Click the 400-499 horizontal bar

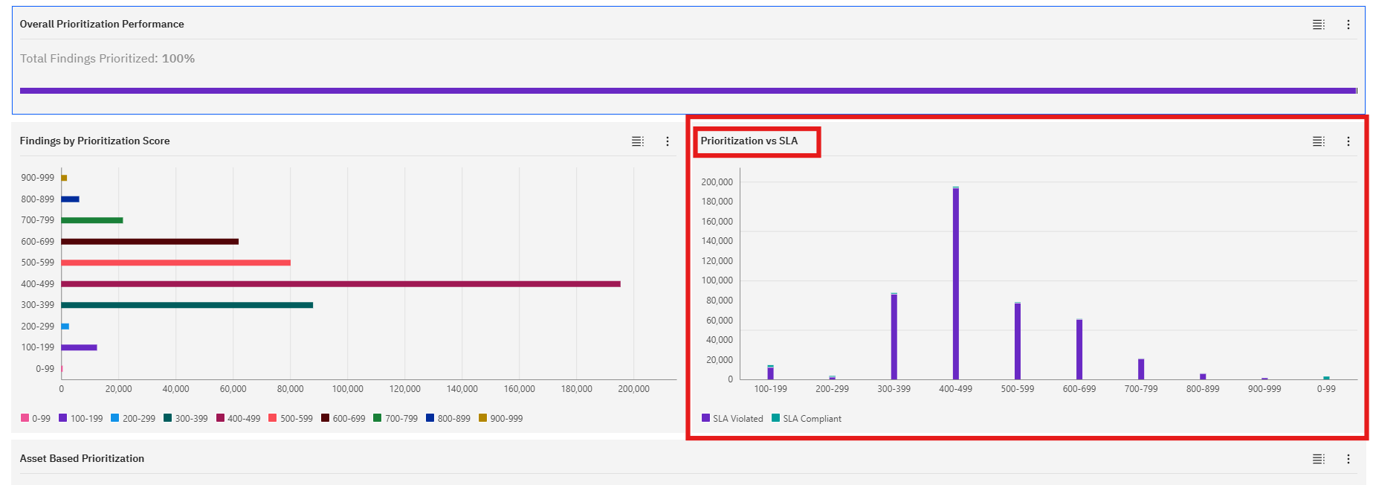340,284
